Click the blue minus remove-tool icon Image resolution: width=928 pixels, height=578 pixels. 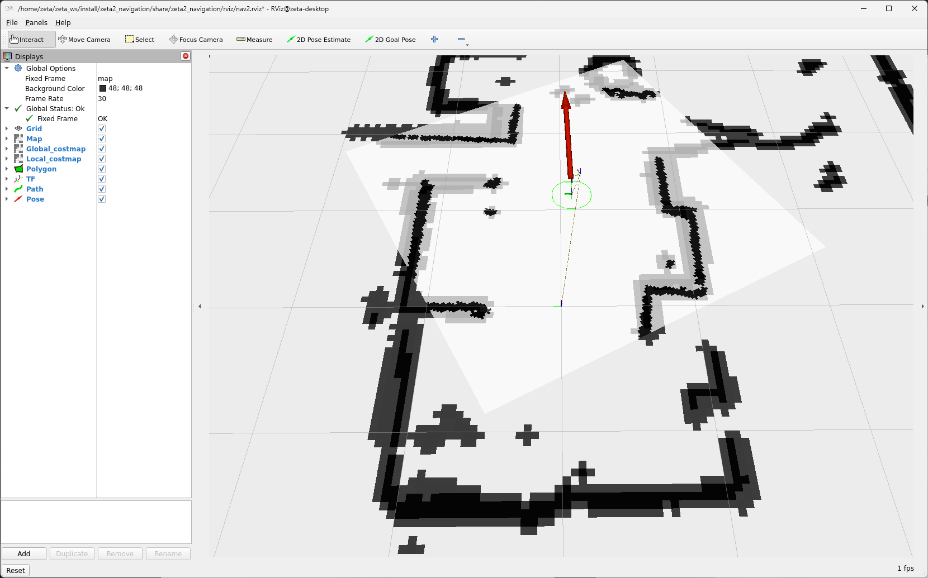(461, 39)
